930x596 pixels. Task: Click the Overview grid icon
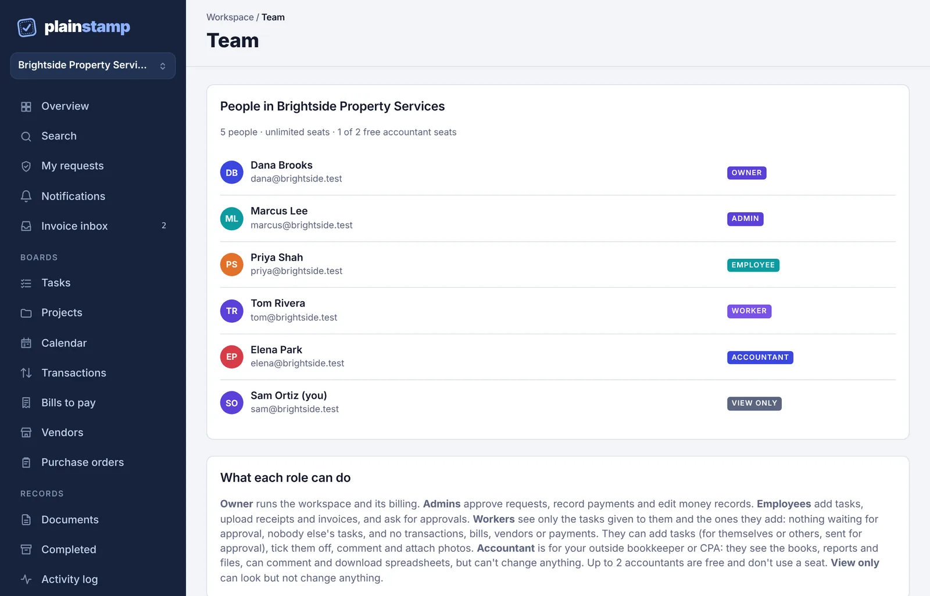(x=26, y=106)
